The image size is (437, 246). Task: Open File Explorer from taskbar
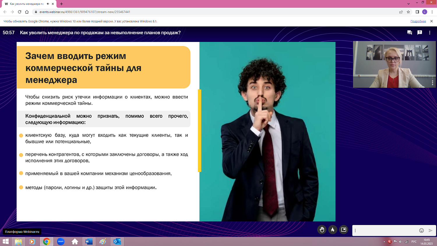(18, 241)
